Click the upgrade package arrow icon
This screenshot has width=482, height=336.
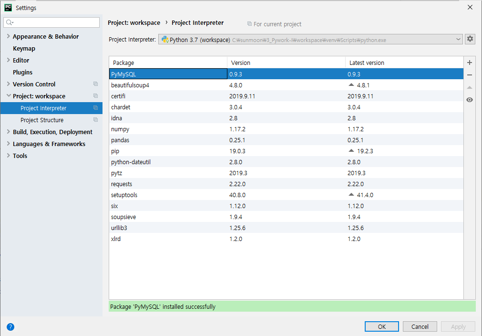coord(470,88)
